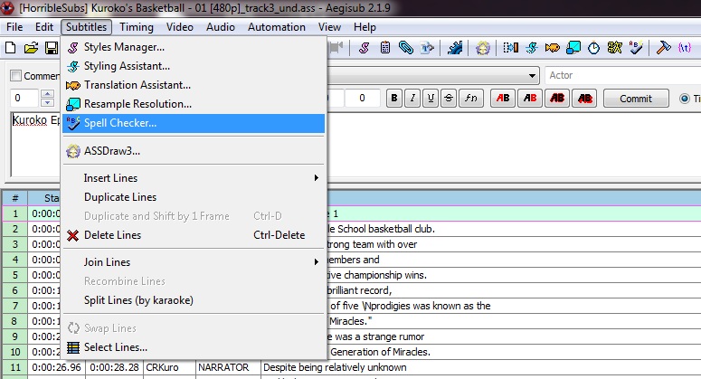Open Kanji Timer toolbar icon
This screenshot has height=379, width=701.
tap(615, 47)
